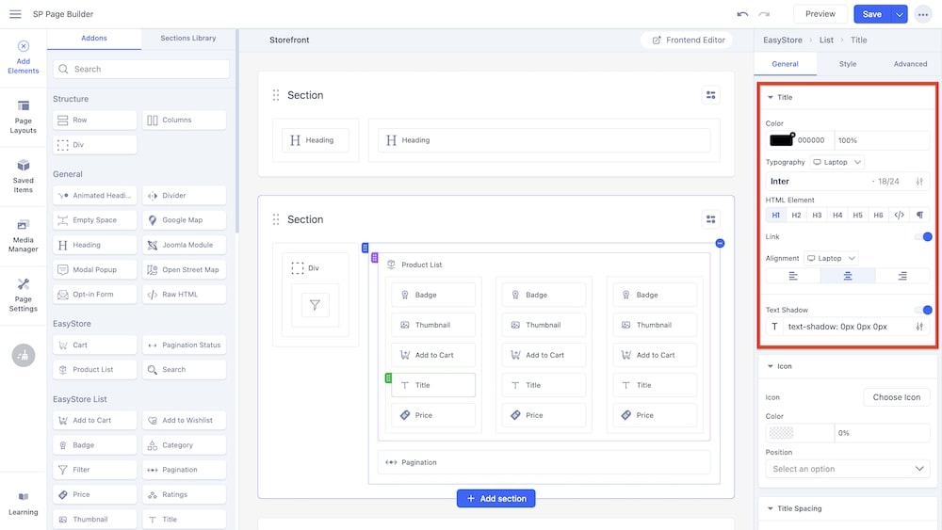Image resolution: width=942 pixels, height=530 pixels.
Task: Collapse the Title settings group
Action: point(771,97)
